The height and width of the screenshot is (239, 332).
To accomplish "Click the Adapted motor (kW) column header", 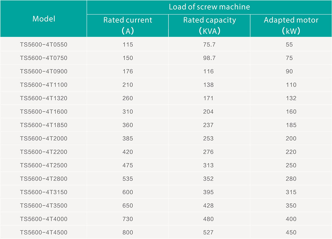I will point(291,25).
